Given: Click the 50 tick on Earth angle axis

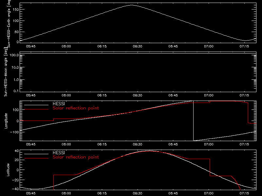Looking at the screenshot, I should [17, 32].
